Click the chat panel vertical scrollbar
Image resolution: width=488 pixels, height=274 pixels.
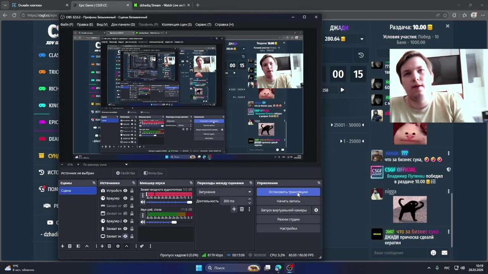click(x=452, y=220)
